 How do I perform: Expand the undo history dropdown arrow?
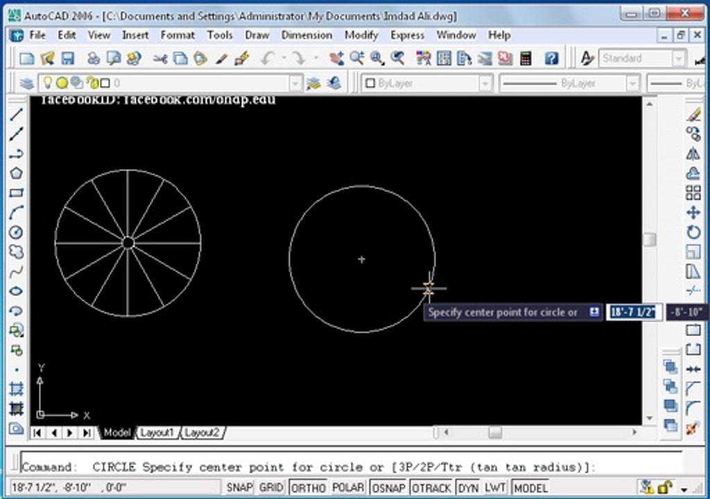284,58
